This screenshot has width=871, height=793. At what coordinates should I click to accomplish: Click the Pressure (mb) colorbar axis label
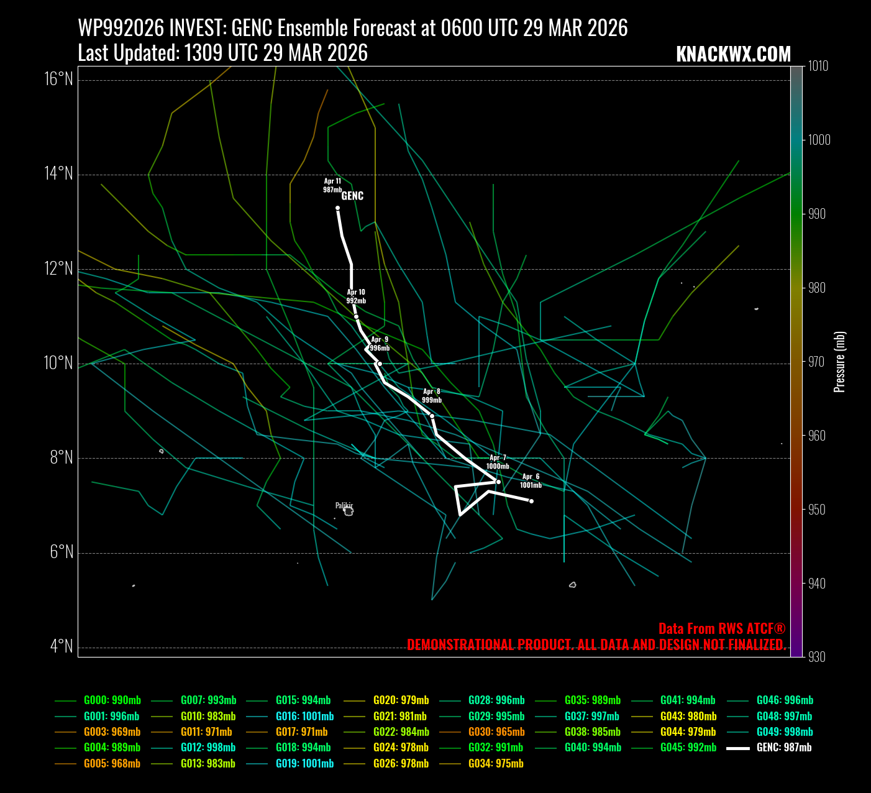click(840, 362)
